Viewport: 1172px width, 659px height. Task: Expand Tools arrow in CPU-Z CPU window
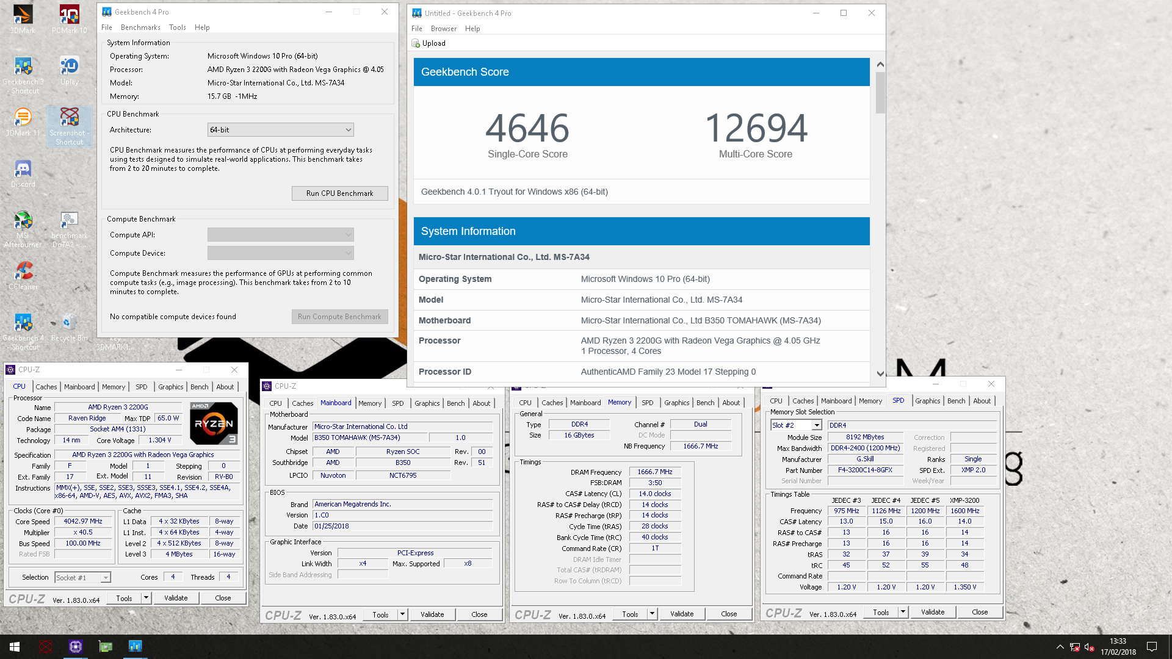point(146,598)
